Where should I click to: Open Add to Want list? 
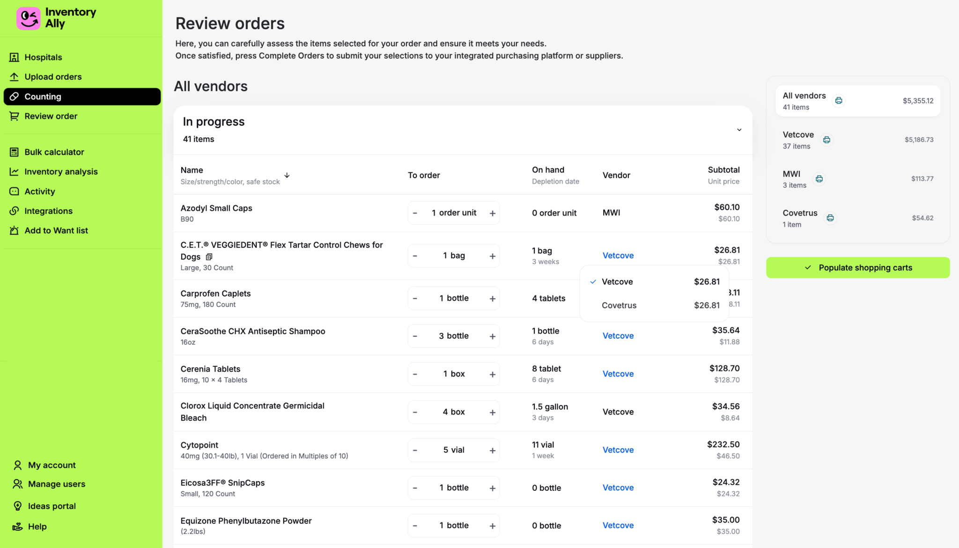pyautogui.click(x=56, y=230)
